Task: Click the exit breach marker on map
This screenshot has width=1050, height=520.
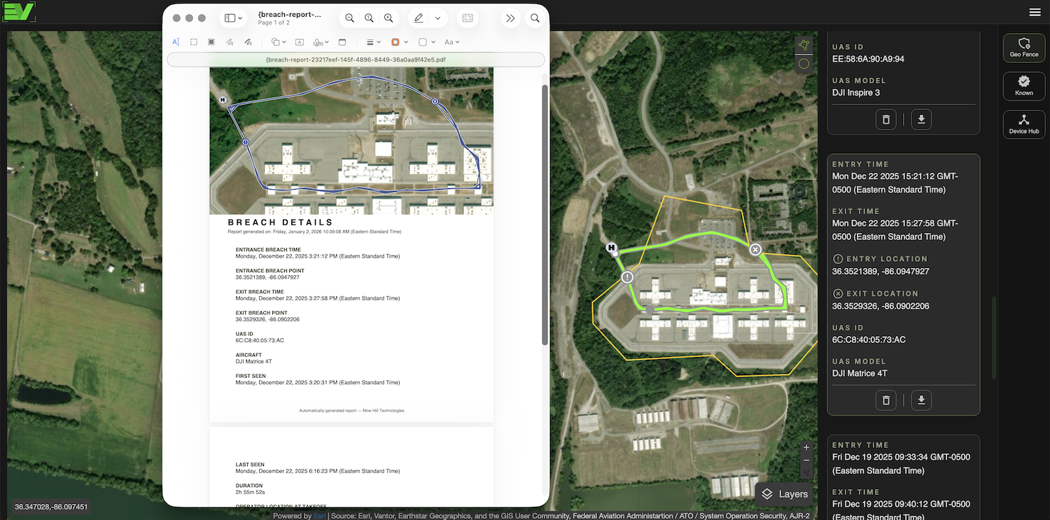Action: pos(755,250)
